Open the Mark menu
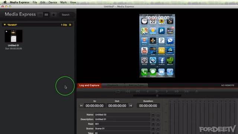The width and height of the screenshot is (238, 134). pos(64,2)
